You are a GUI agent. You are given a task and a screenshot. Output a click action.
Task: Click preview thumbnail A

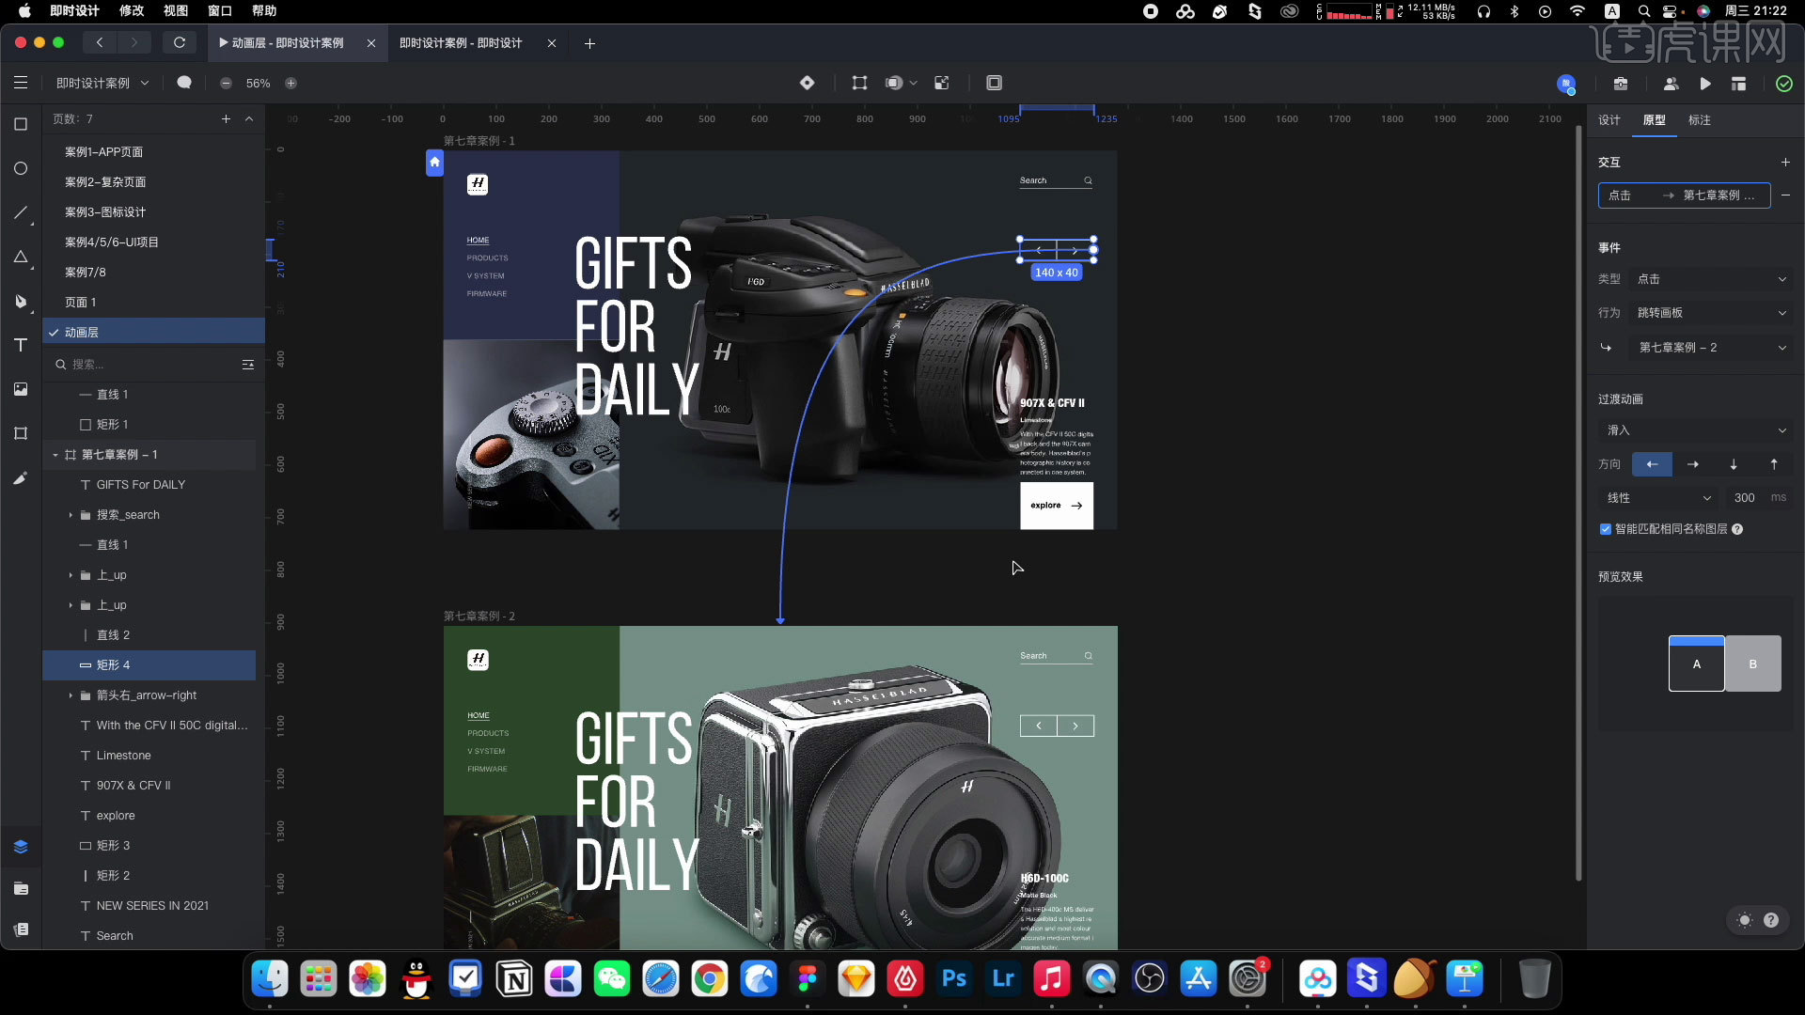(x=1696, y=664)
